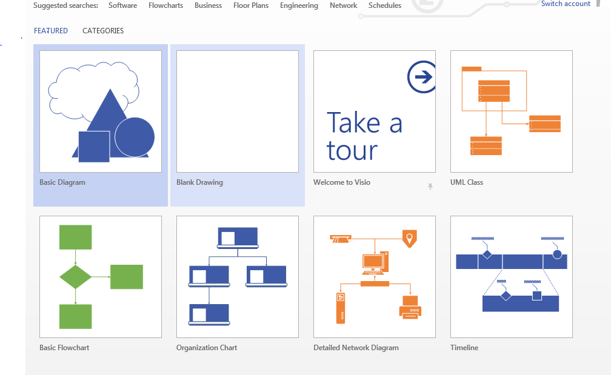
Task: Select the Timeline template icon
Action: point(512,277)
